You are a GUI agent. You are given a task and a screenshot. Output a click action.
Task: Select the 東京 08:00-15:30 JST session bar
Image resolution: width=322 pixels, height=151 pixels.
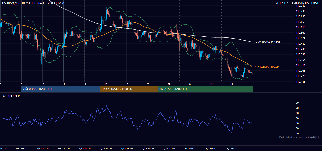[60, 89]
